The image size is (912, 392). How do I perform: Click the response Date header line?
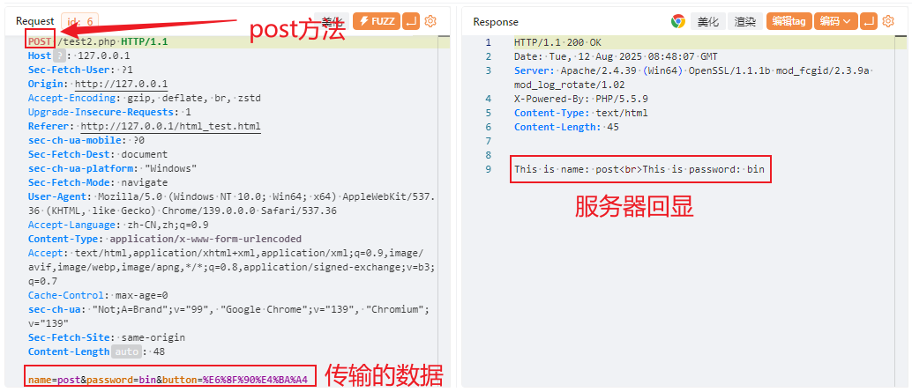pyautogui.click(x=616, y=56)
